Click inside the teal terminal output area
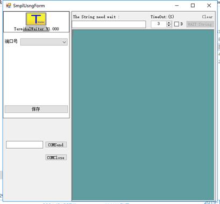Viewport: 220px width, 204px height. coord(143,115)
